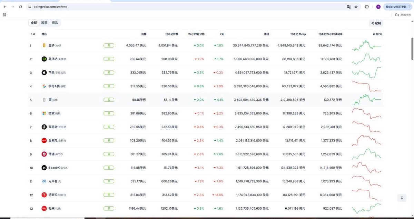Click the 买 button for 特斯拉

point(109,195)
